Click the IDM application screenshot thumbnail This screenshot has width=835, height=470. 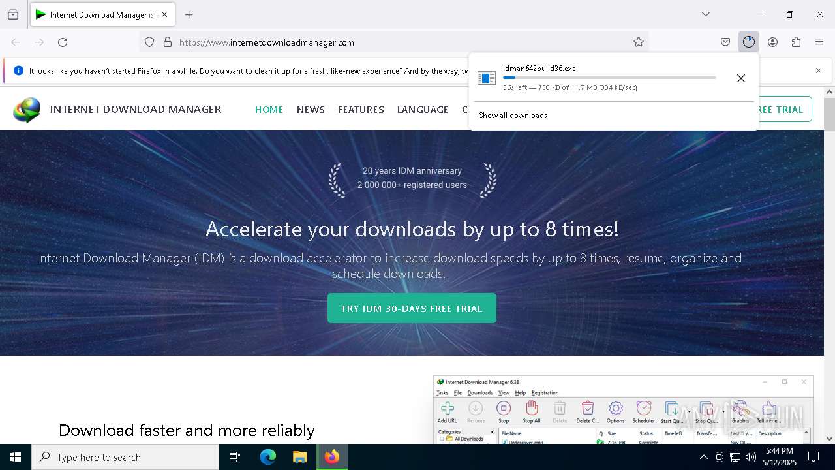(x=624, y=410)
